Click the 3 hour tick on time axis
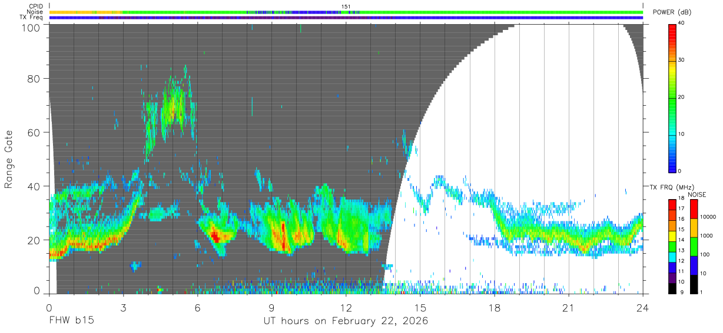Viewport: 723px width, 333px height. click(123, 308)
